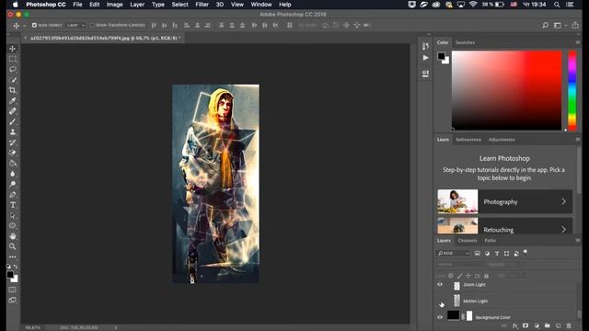
Task: Select the Paint Bucket tool
Action: coord(12,164)
